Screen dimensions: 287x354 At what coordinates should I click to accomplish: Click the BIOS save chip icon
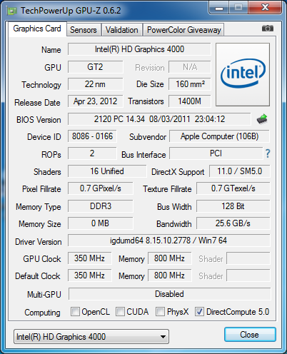coord(262,119)
